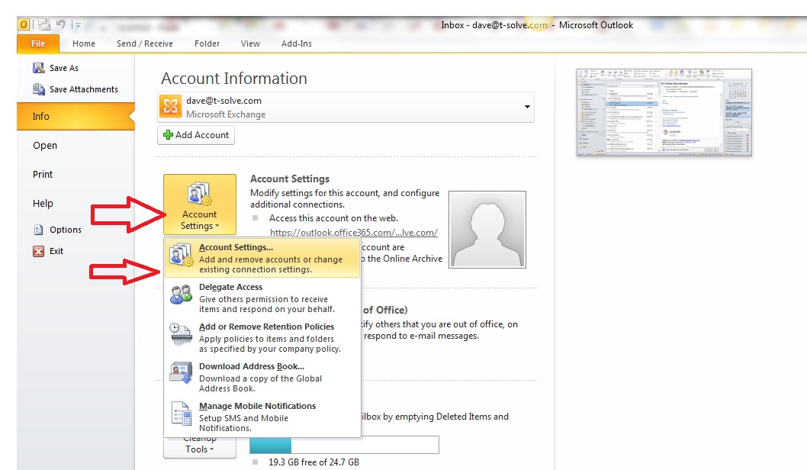Click the Add Account button

pos(196,135)
